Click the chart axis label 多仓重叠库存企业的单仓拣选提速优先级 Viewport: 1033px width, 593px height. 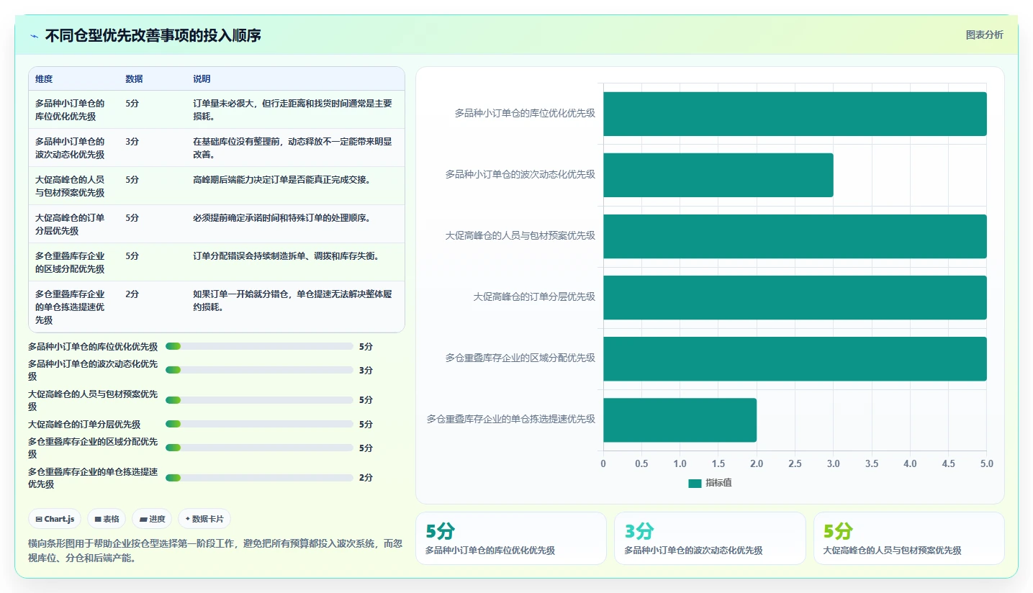(x=511, y=420)
